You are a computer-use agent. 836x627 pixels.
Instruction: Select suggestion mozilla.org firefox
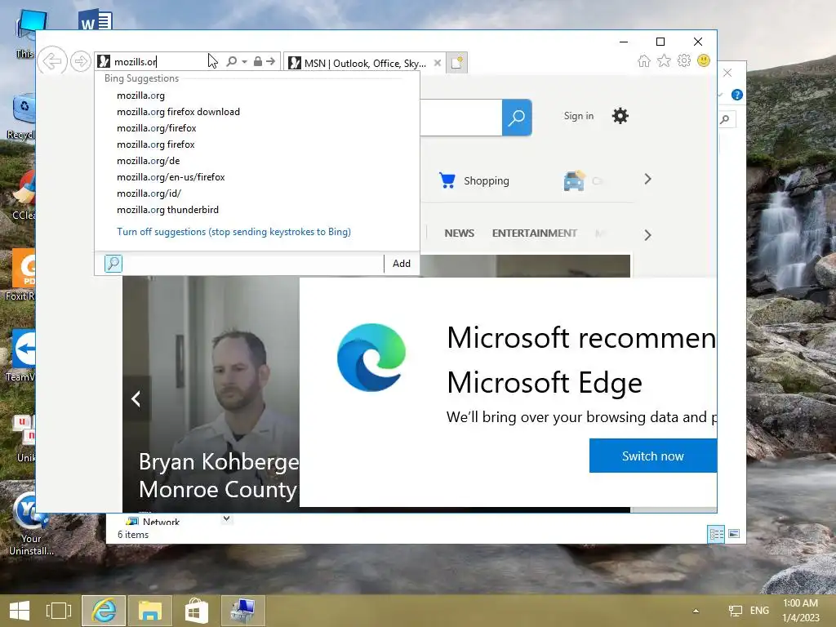click(x=156, y=145)
